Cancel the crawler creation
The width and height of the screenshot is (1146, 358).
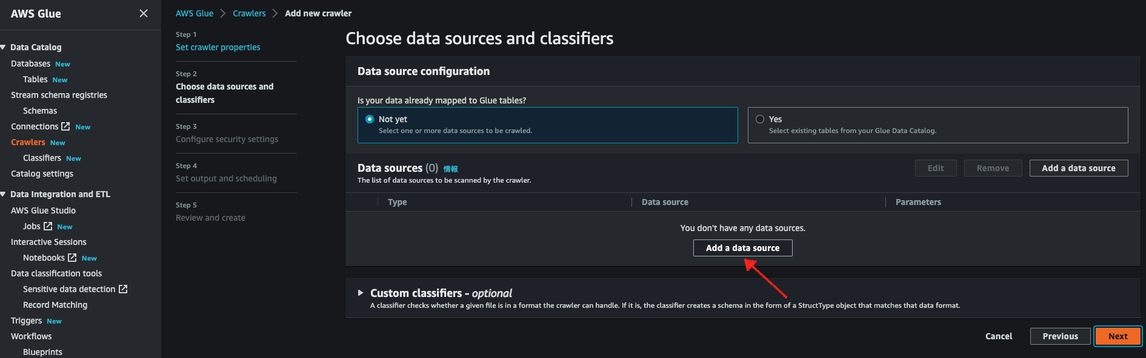click(998, 336)
